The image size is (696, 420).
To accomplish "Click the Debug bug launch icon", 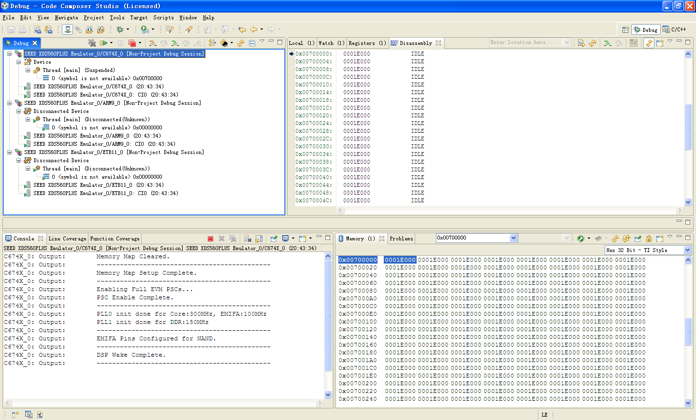I will tap(120, 29).
